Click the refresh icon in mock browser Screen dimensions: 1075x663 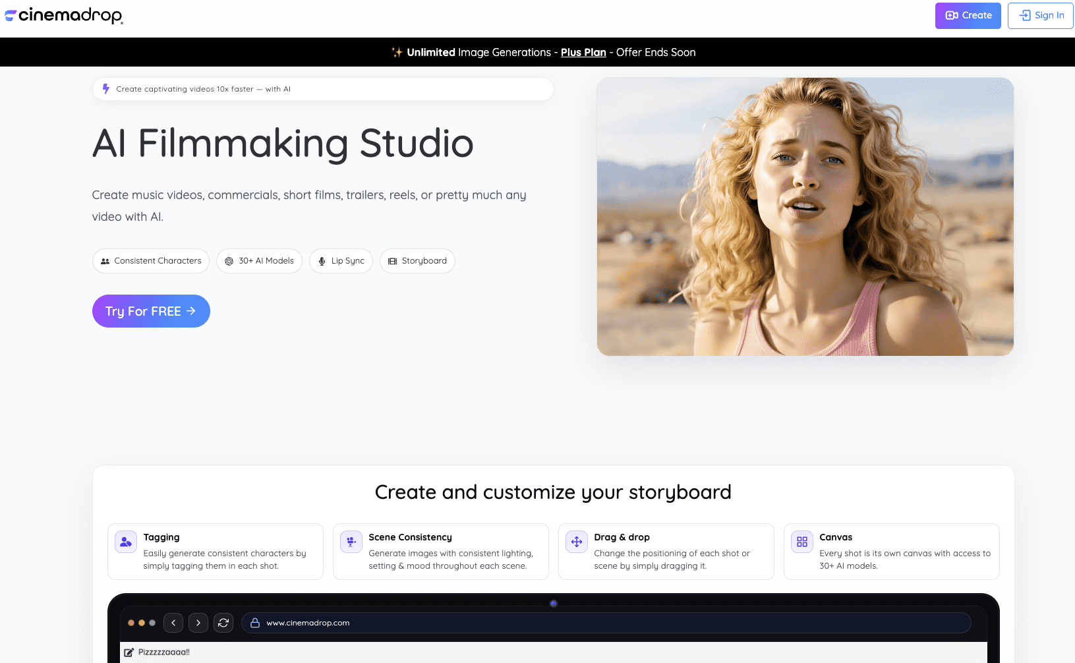pos(223,623)
